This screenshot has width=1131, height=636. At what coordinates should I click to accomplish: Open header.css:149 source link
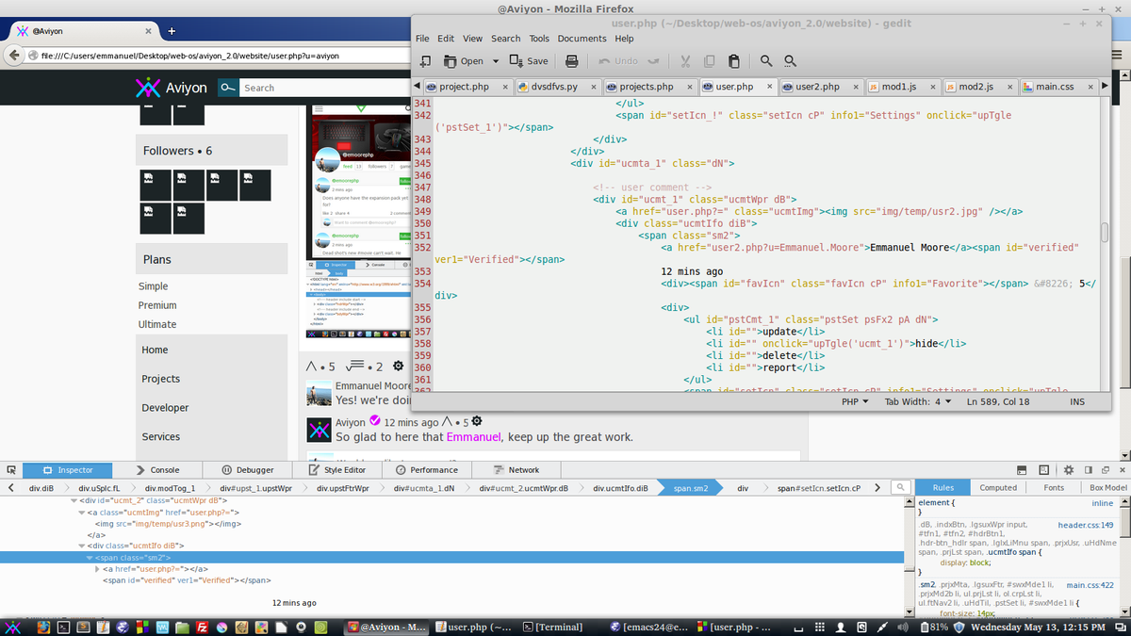(1085, 525)
